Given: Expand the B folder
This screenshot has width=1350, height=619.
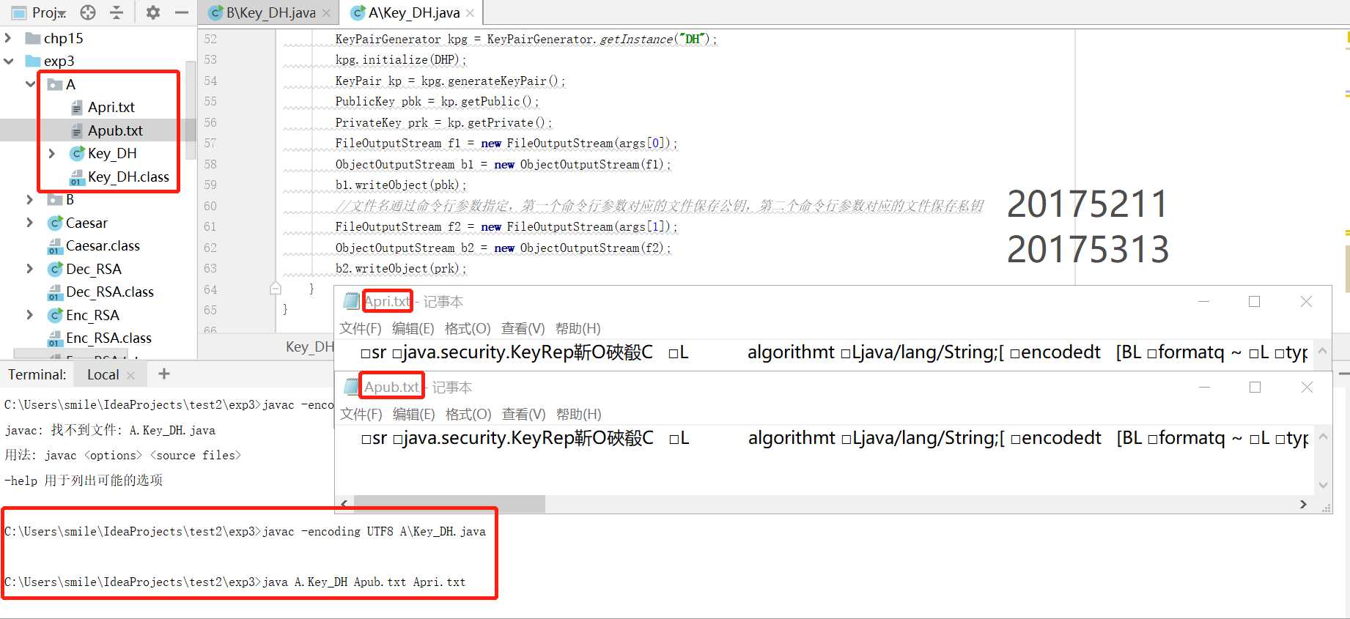Looking at the screenshot, I should [29, 199].
